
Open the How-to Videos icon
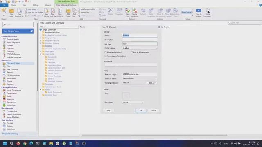pos(199,13)
